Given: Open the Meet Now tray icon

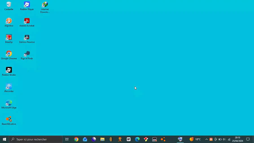Looking at the screenshot, I should 215,139.
